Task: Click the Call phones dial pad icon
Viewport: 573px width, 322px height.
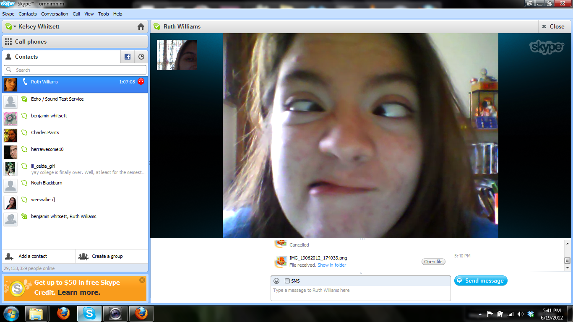Action: coord(8,42)
